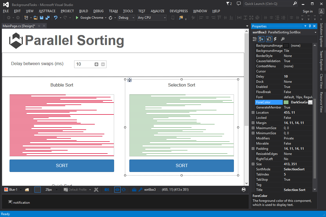This screenshot has height=217, width=326.
Task: Open the JUSTTRACE menu
Action: (x=47, y=11)
